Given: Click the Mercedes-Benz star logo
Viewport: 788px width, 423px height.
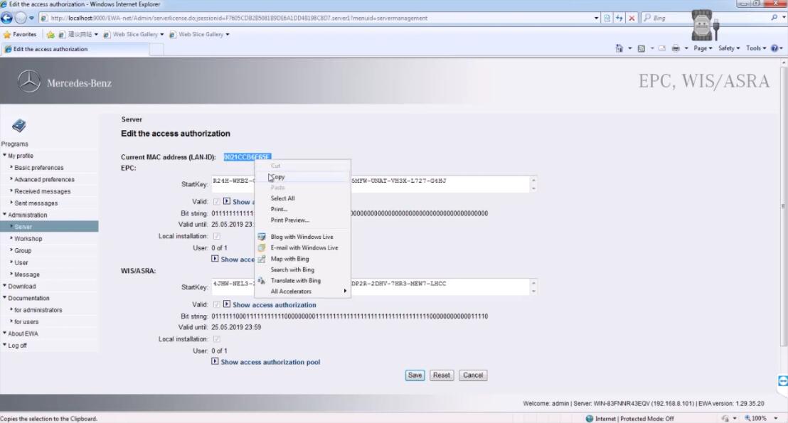Looking at the screenshot, I should pyautogui.click(x=29, y=81).
